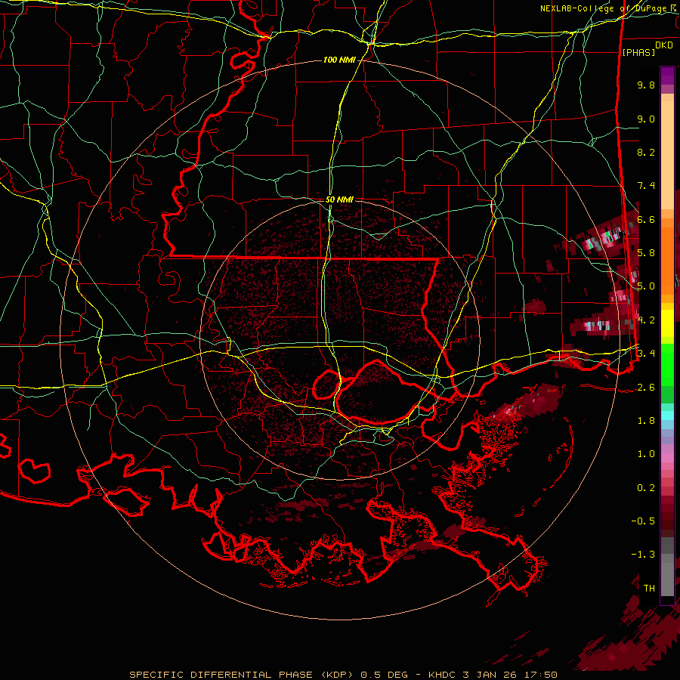Screen dimensions: 680x680
Task: Click the [PHAS] legend label
Action: pos(638,53)
